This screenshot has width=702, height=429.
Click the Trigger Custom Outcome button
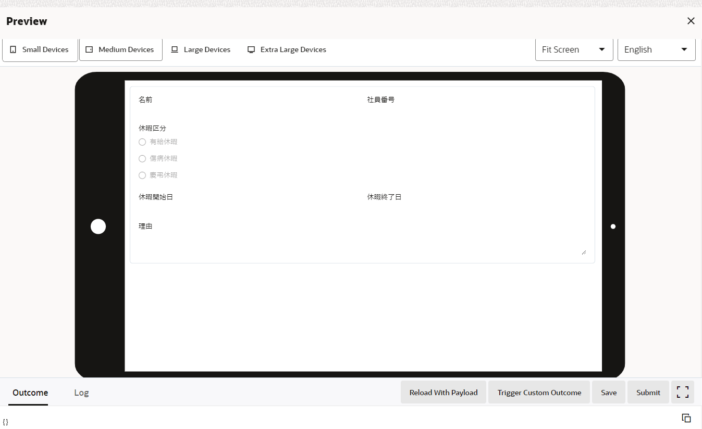[x=539, y=393]
